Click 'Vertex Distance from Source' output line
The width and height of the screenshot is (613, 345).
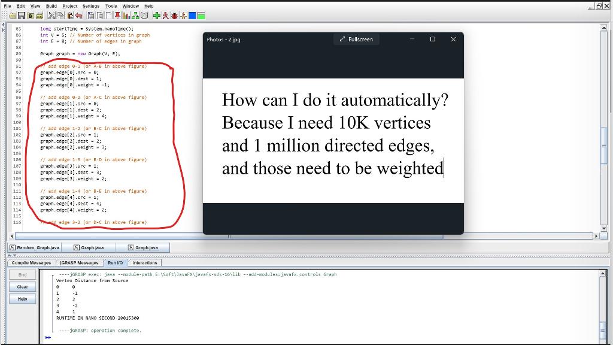(x=92, y=280)
